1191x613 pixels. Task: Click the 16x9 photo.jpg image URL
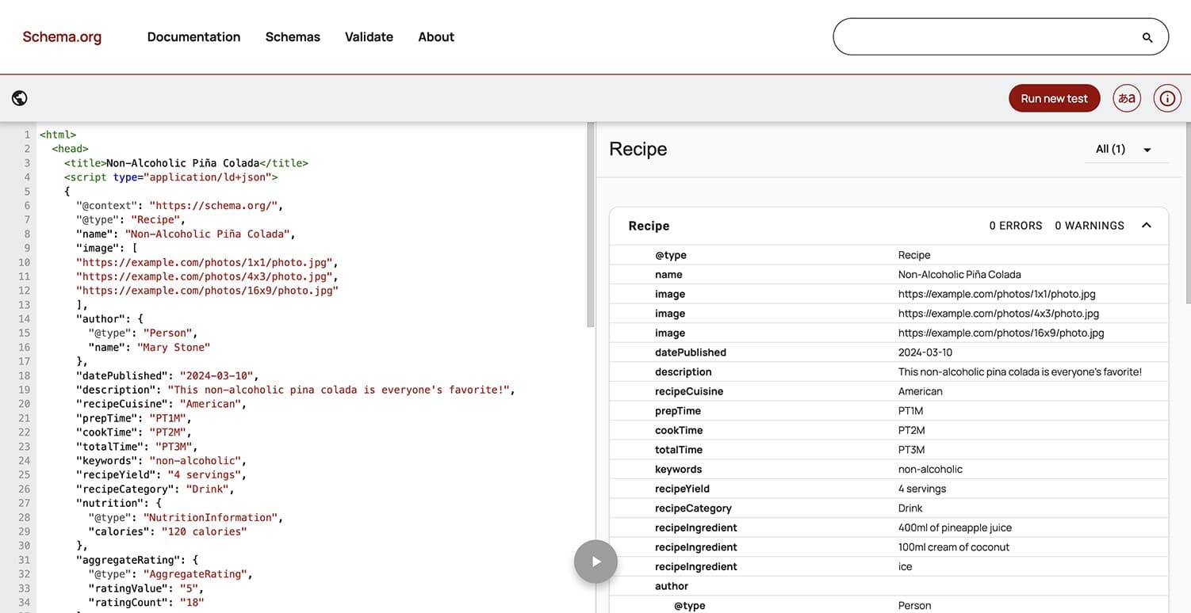[x=1001, y=333]
